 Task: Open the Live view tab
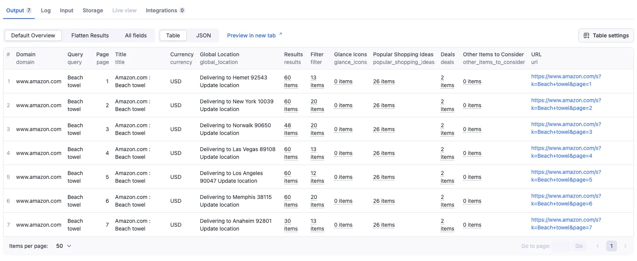point(124,10)
